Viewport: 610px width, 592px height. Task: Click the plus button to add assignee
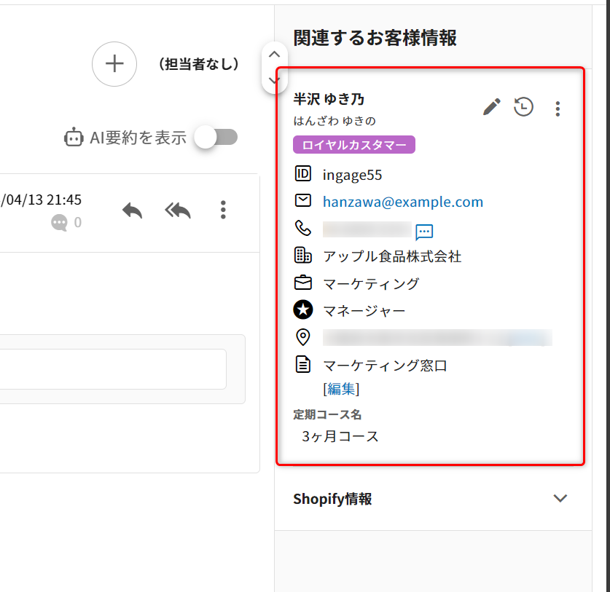click(x=114, y=64)
